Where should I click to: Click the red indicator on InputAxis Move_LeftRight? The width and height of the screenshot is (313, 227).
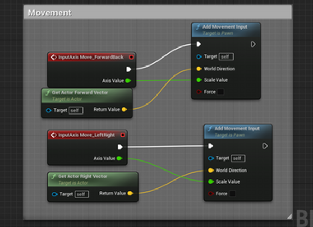tap(123, 135)
